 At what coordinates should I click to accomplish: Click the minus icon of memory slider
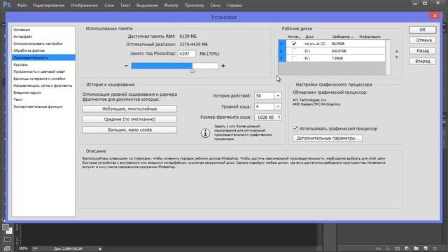pos(126,66)
